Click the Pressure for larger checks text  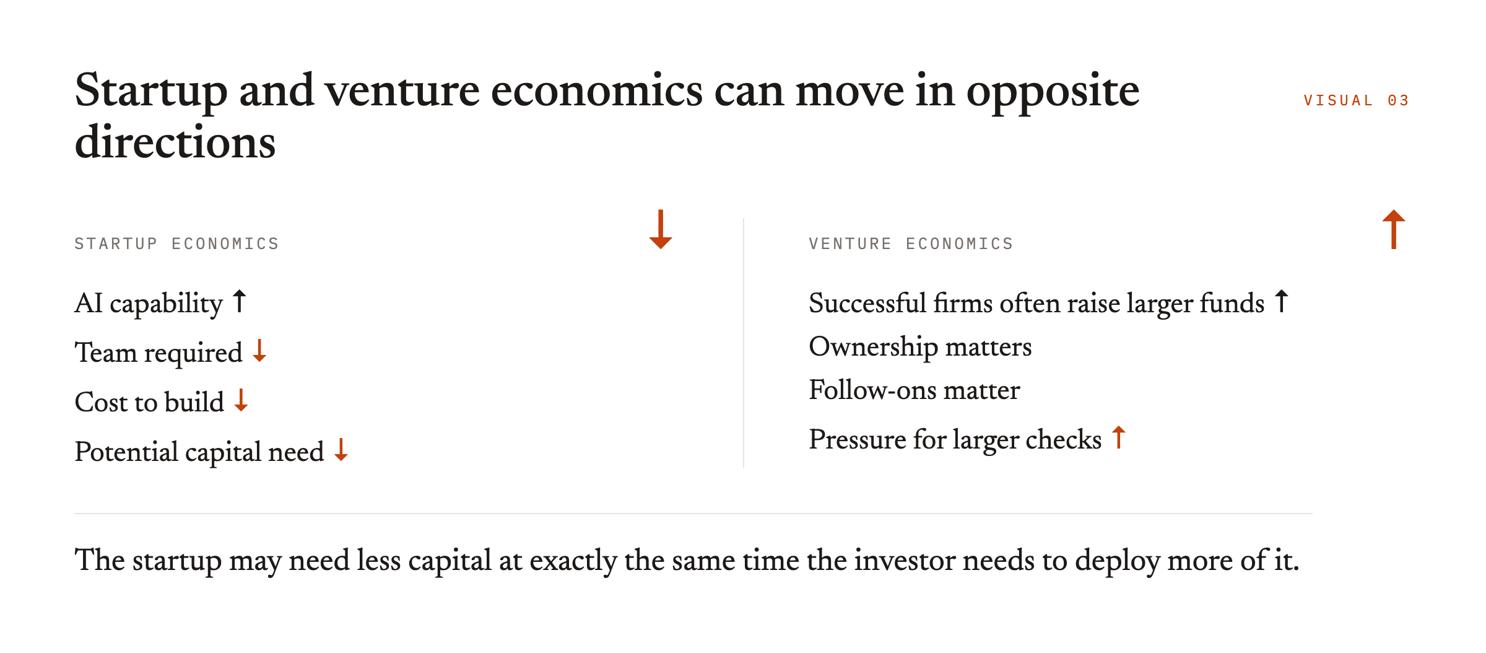pyautogui.click(x=955, y=440)
